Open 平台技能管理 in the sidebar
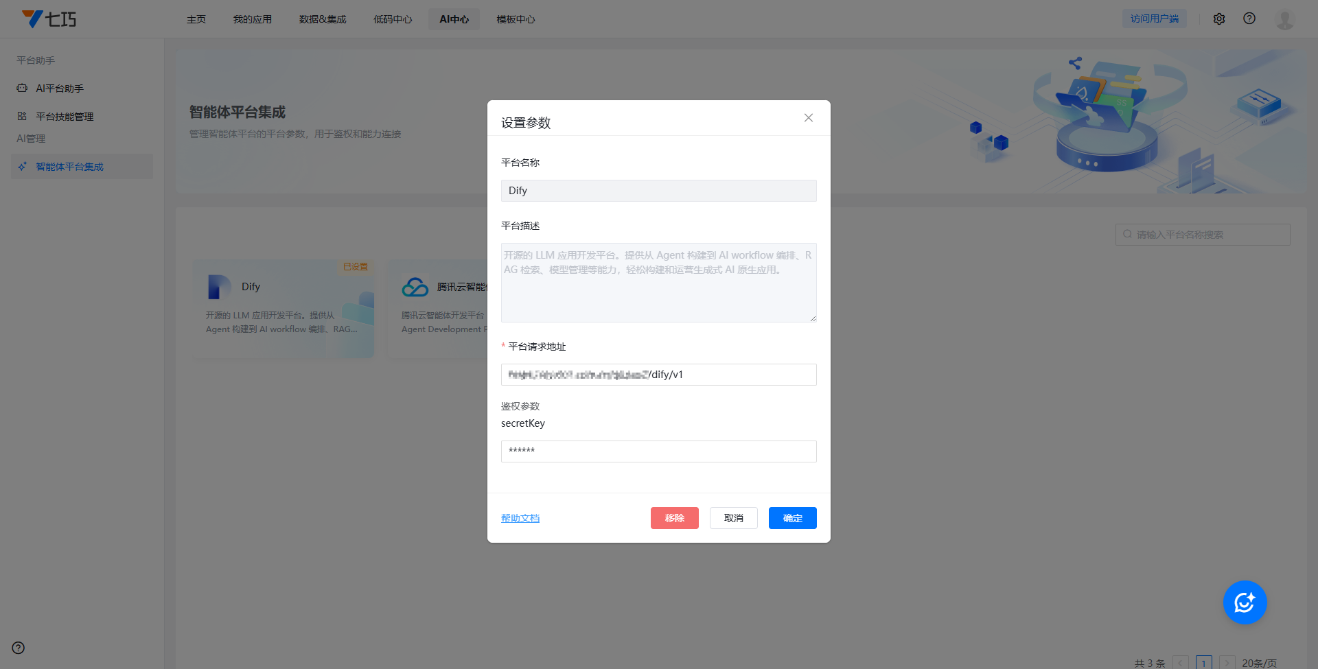Viewport: 1318px width, 669px height. click(x=65, y=117)
